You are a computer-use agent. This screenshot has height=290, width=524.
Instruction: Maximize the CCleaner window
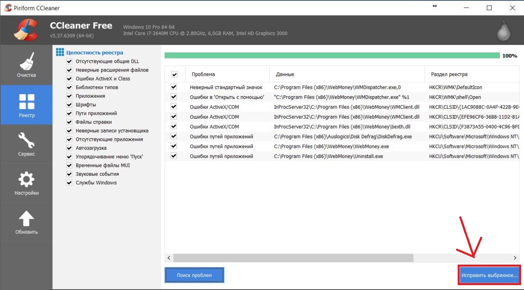coord(489,8)
